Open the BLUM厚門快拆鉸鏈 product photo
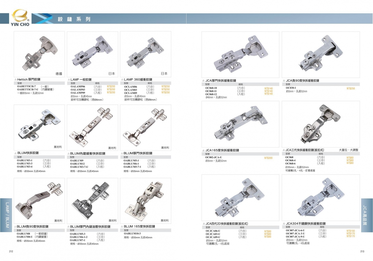The image size is (373, 261). click(145, 128)
